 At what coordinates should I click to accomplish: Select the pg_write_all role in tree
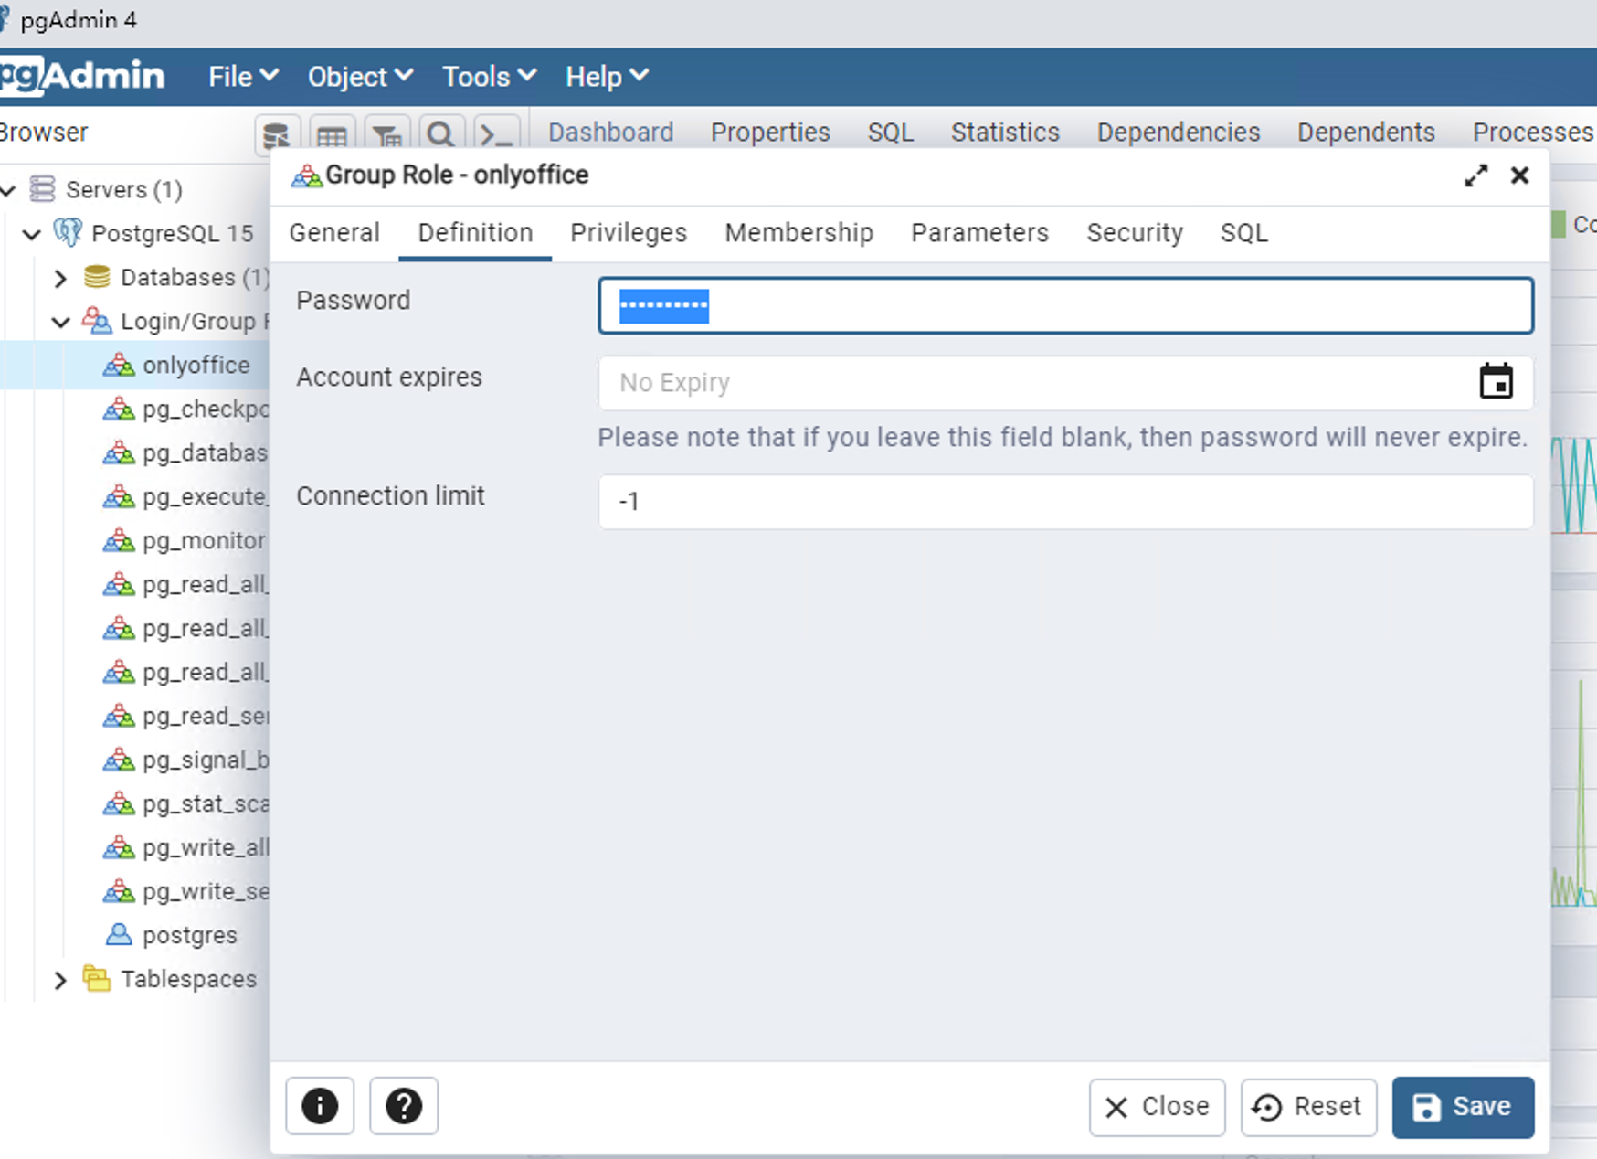[206, 847]
